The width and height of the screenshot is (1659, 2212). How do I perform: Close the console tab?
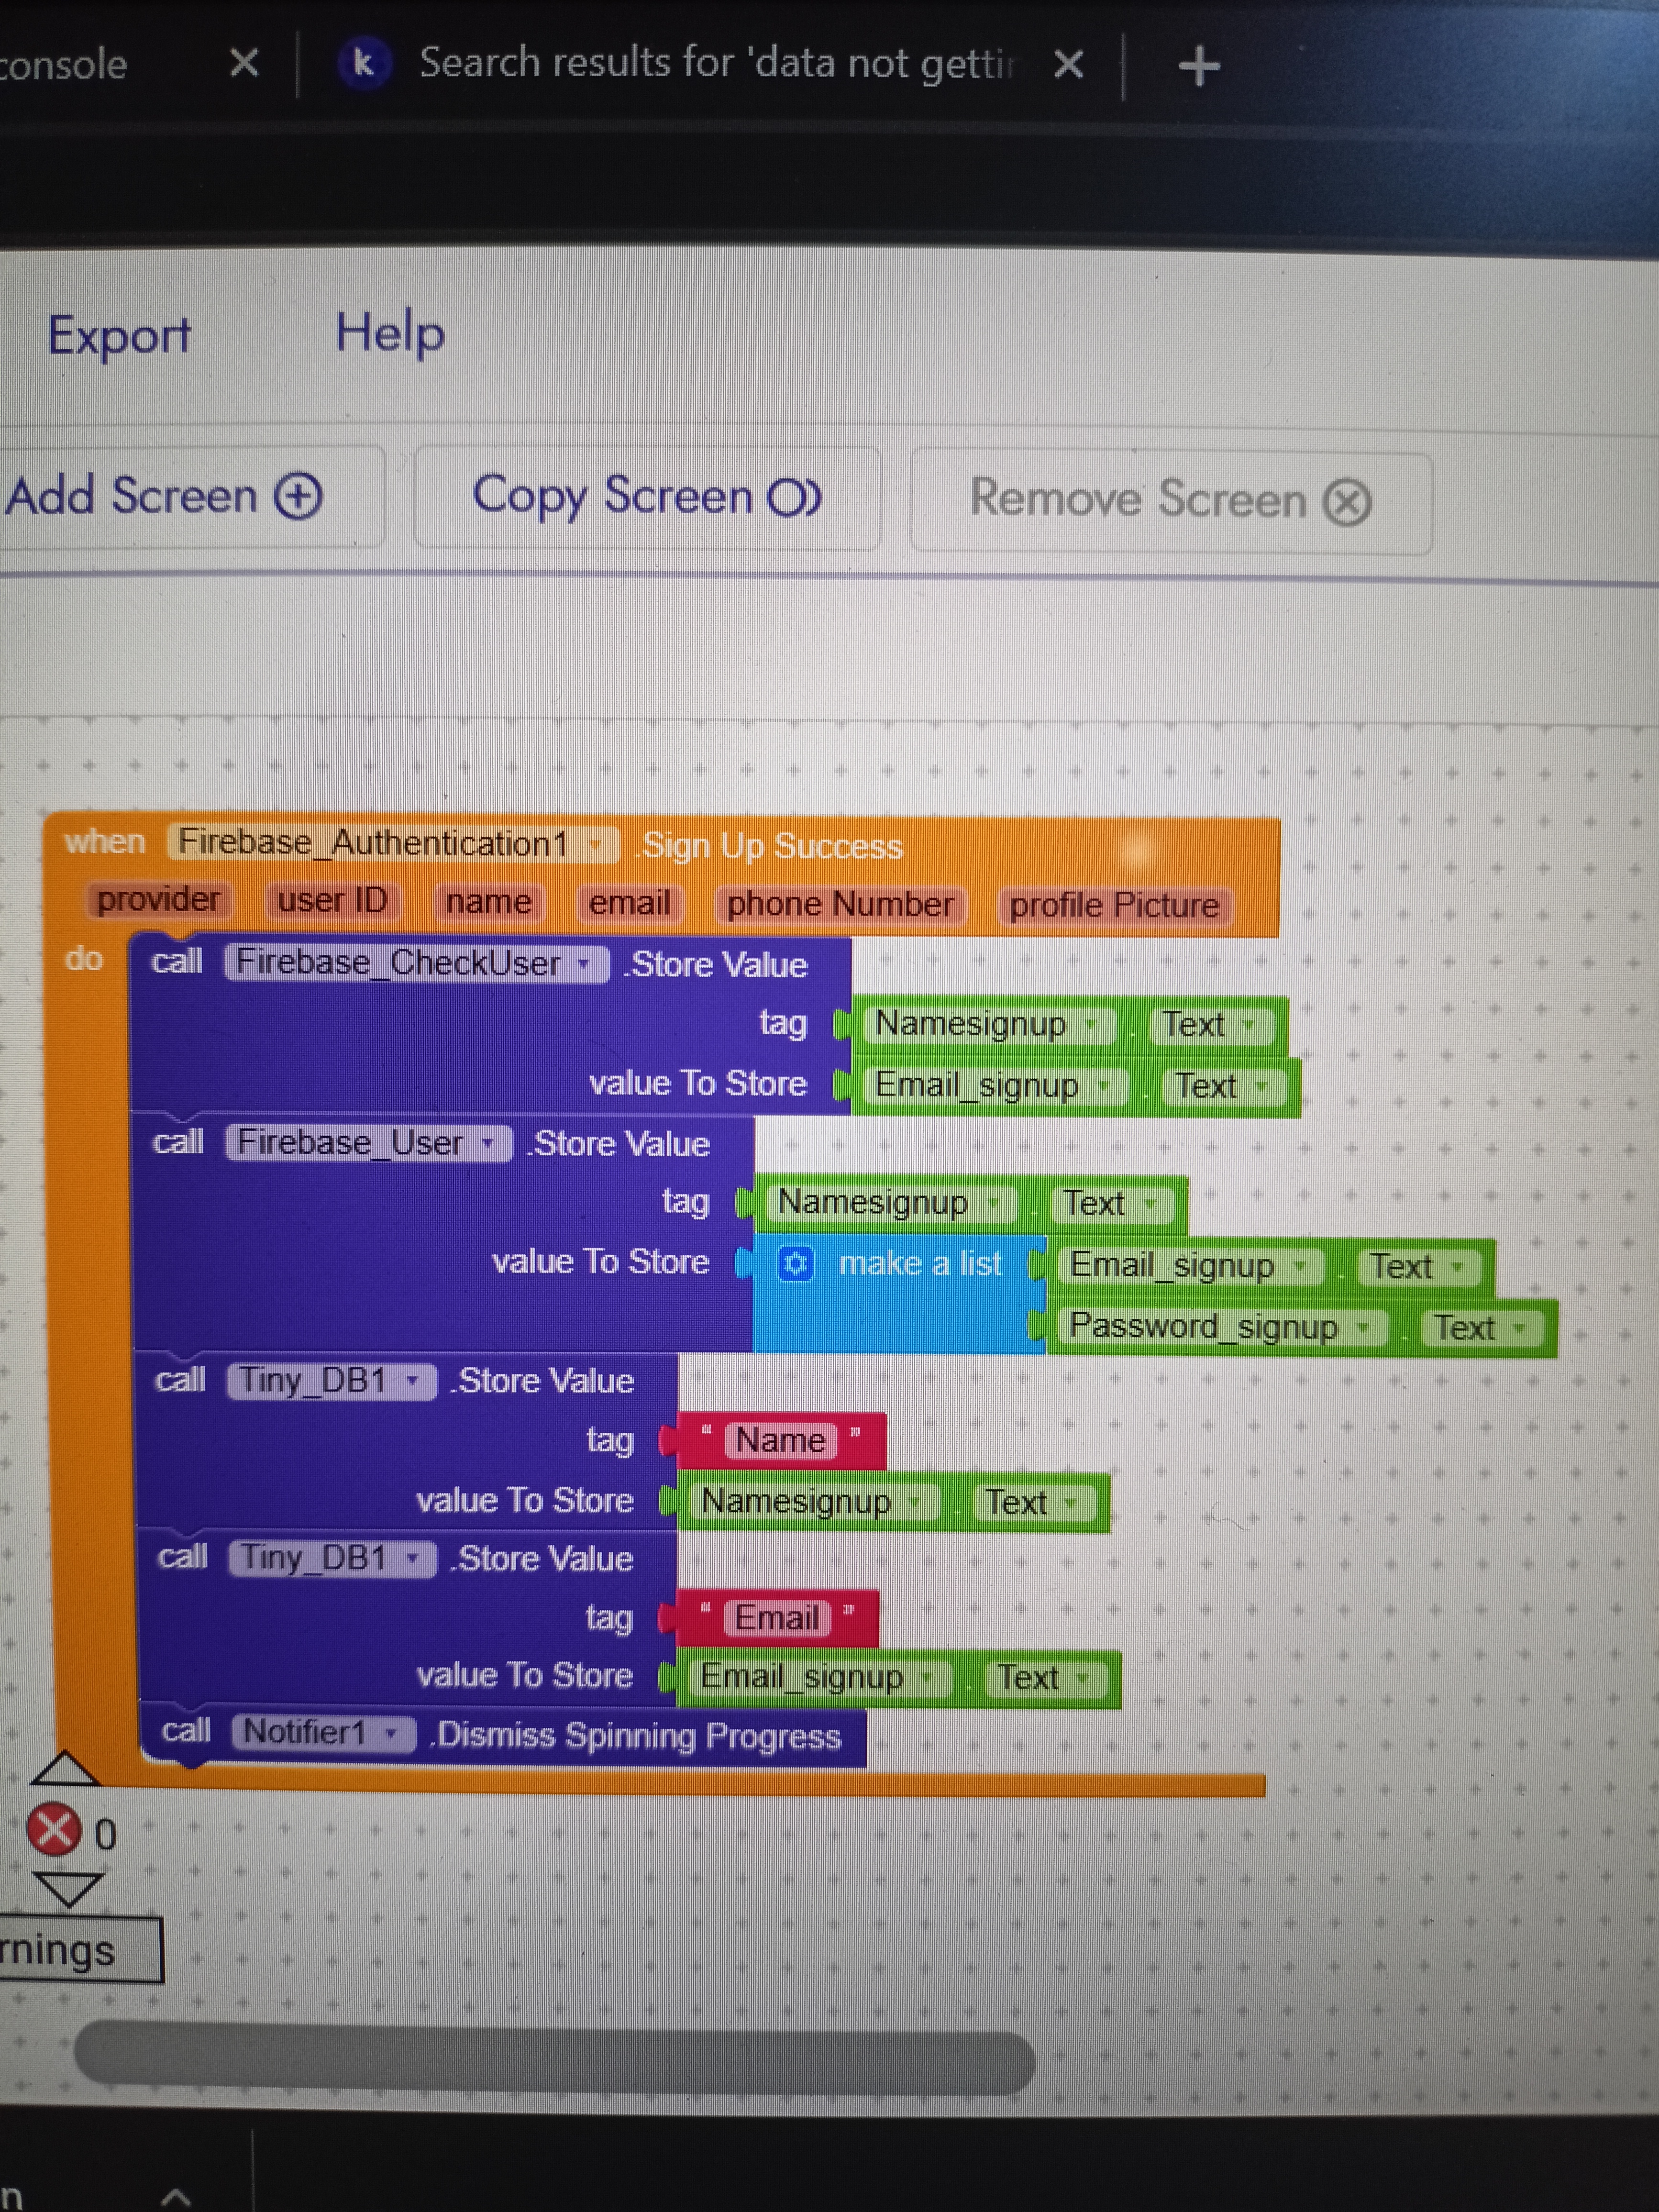[x=244, y=63]
